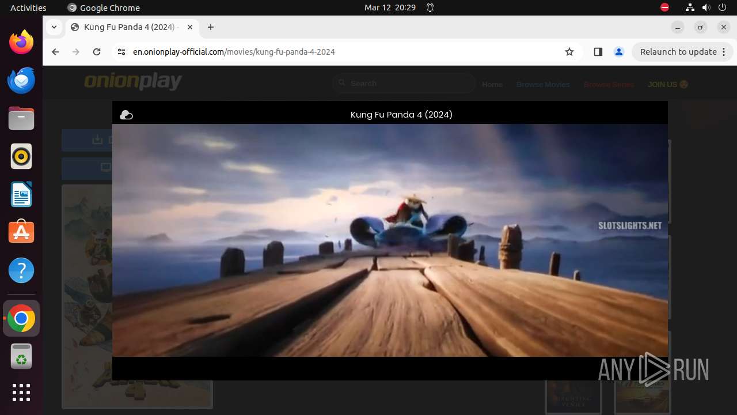The image size is (737, 415).
Task: Open Browse Movies link
Action: (543, 84)
